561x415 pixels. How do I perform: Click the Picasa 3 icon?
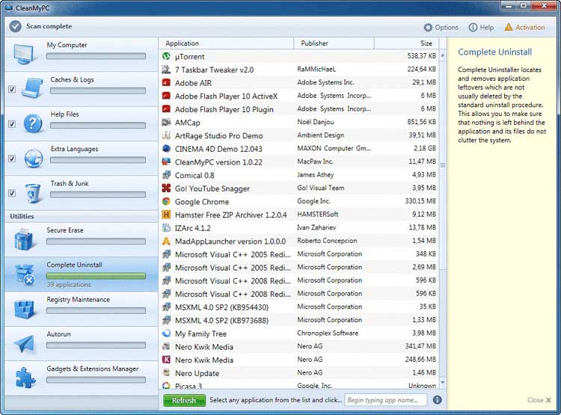166,386
